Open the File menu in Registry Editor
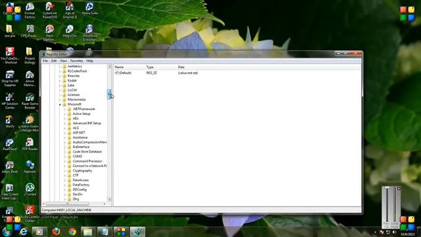Screen dimensions: 421x237 pyautogui.click(x=45, y=61)
